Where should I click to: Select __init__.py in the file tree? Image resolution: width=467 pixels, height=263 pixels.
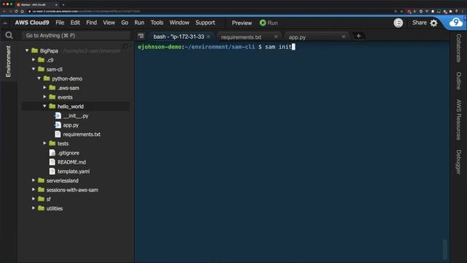click(x=76, y=115)
